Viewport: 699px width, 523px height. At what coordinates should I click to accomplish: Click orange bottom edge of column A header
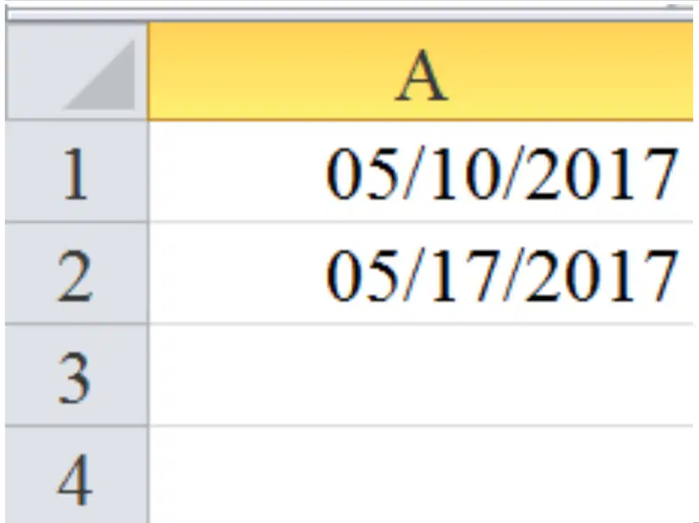[421, 120]
